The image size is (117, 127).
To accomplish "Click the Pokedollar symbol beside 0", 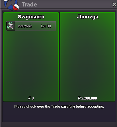I will [30, 98].
